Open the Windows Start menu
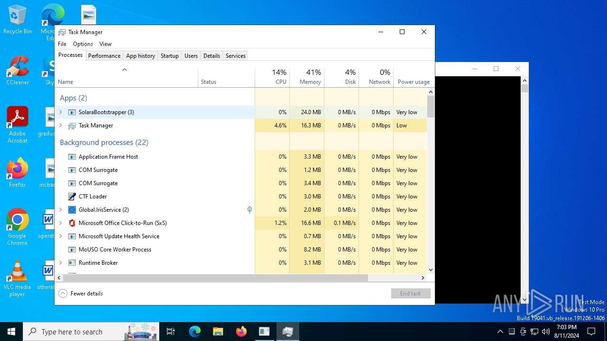The width and height of the screenshot is (607, 341). click(x=11, y=332)
